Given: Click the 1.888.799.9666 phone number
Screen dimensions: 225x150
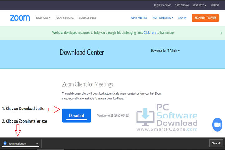Looking at the screenshot, I should click(x=182, y=5).
